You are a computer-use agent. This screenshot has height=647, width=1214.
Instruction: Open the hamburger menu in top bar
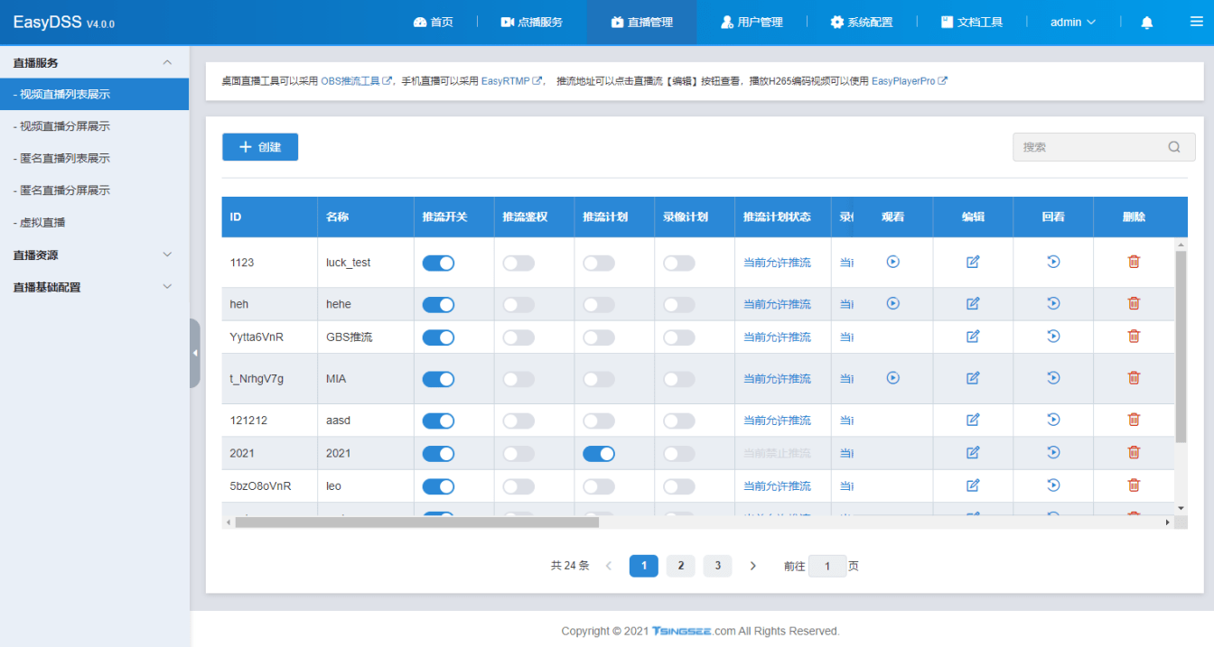coord(1196,23)
